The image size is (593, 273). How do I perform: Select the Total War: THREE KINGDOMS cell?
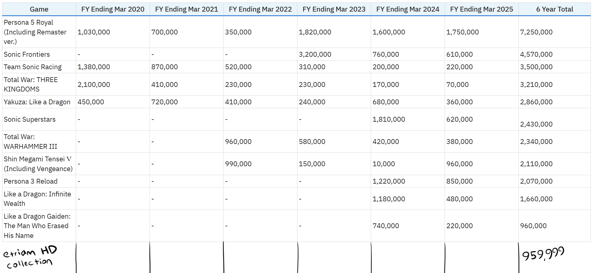pos(39,84)
